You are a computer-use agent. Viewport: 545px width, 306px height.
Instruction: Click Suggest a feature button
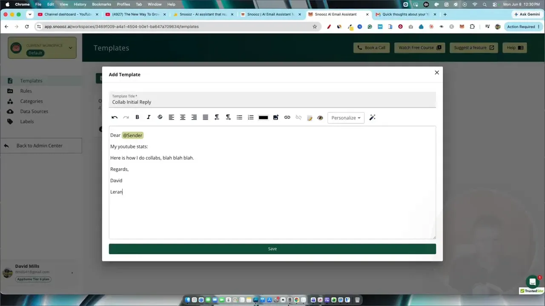tap(474, 48)
